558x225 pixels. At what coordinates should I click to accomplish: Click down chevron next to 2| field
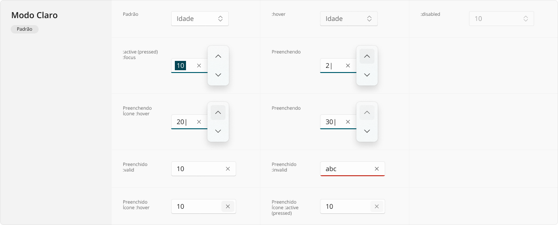click(x=367, y=75)
